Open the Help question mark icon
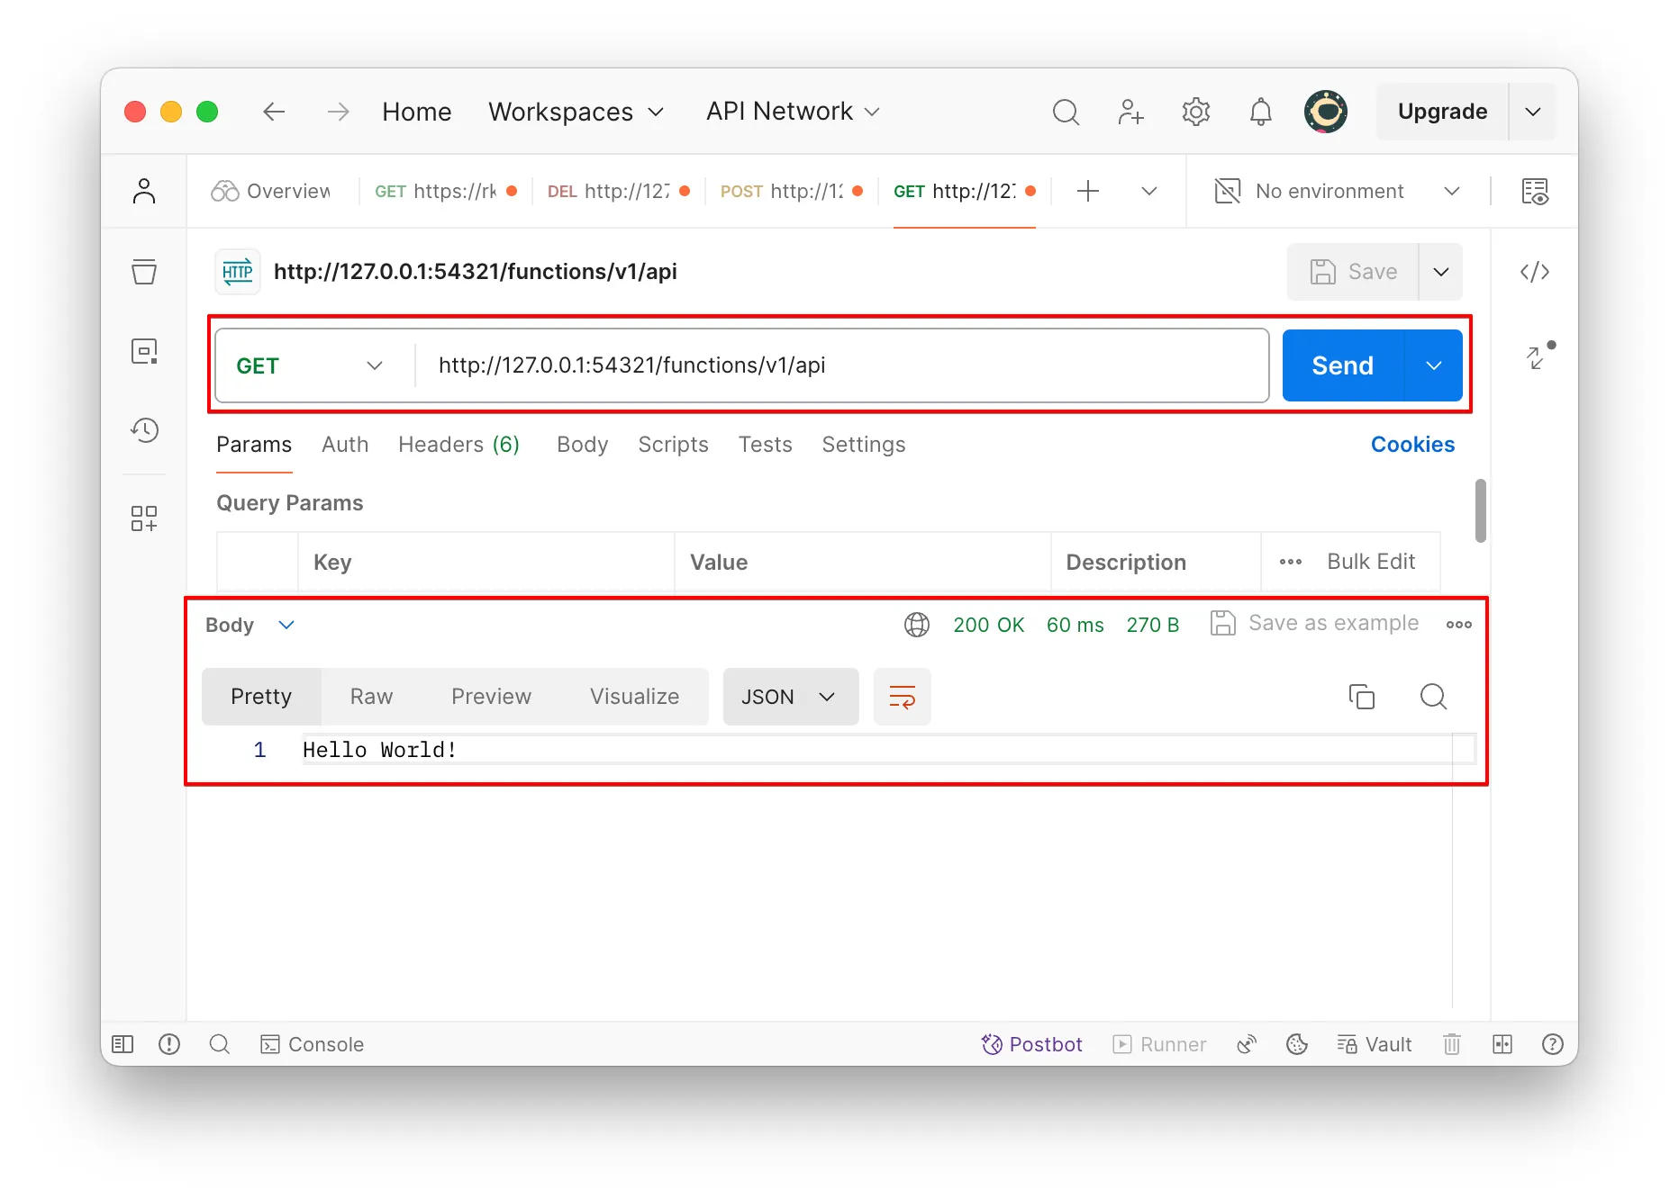This screenshot has width=1679, height=1199. coord(1553,1044)
